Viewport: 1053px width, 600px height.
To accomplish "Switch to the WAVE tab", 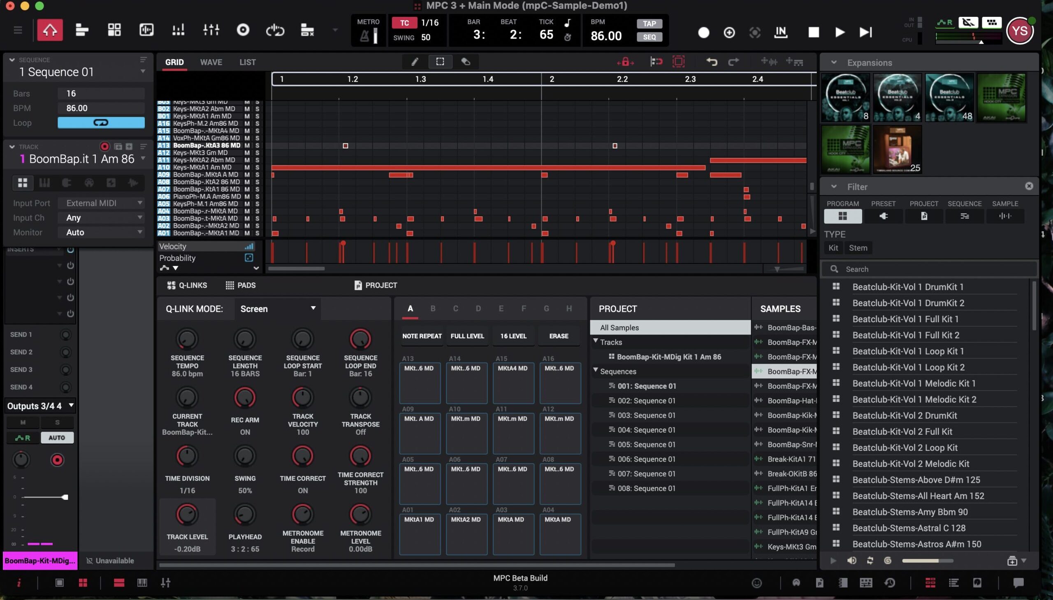I will click(211, 62).
